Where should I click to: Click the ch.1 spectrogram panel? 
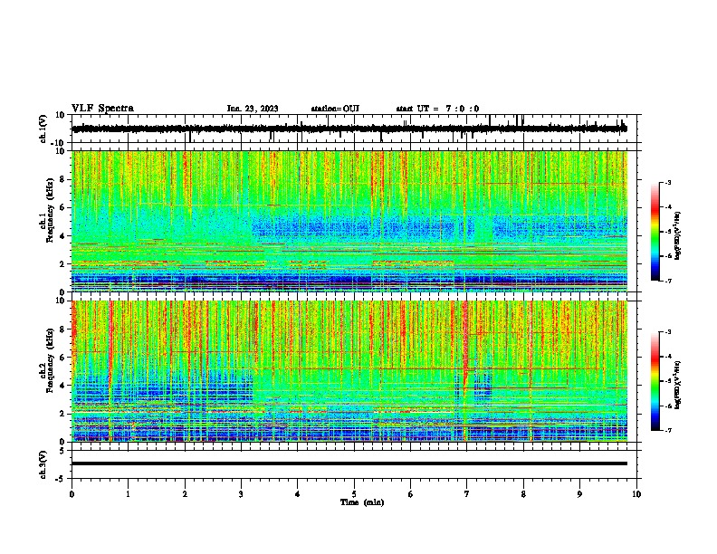[349, 221]
